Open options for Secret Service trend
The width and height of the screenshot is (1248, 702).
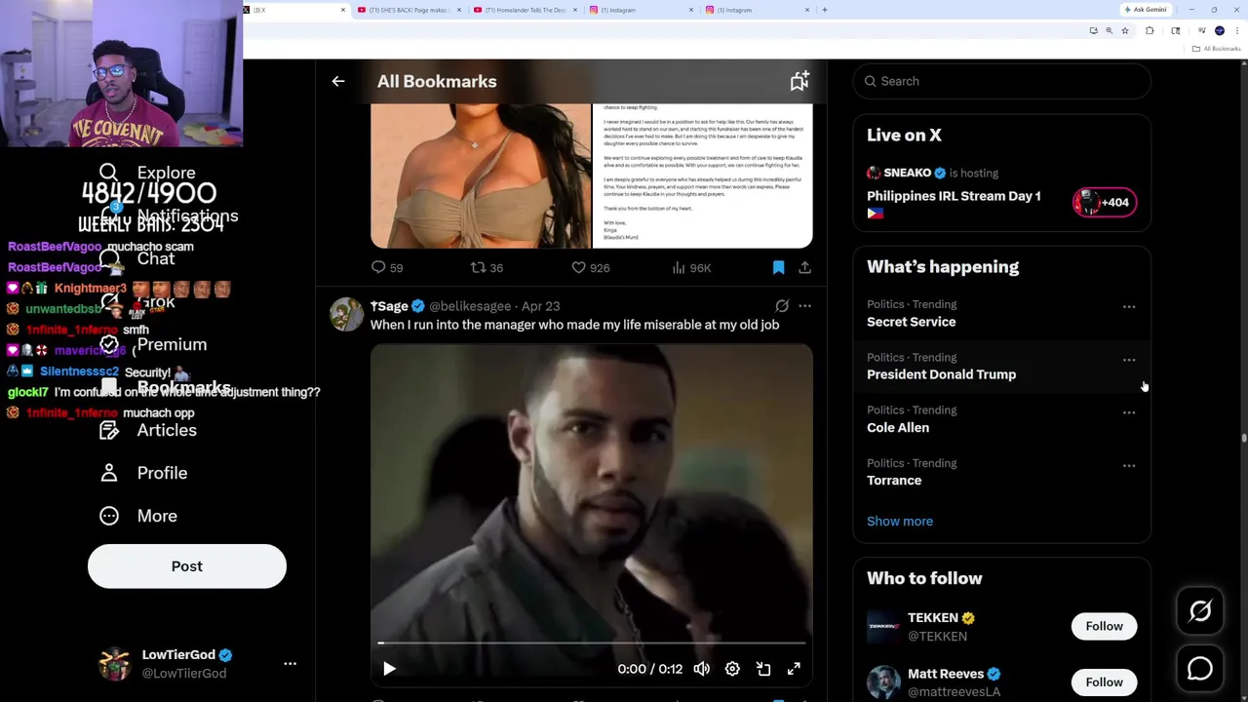pyautogui.click(x=1129, y=307)
